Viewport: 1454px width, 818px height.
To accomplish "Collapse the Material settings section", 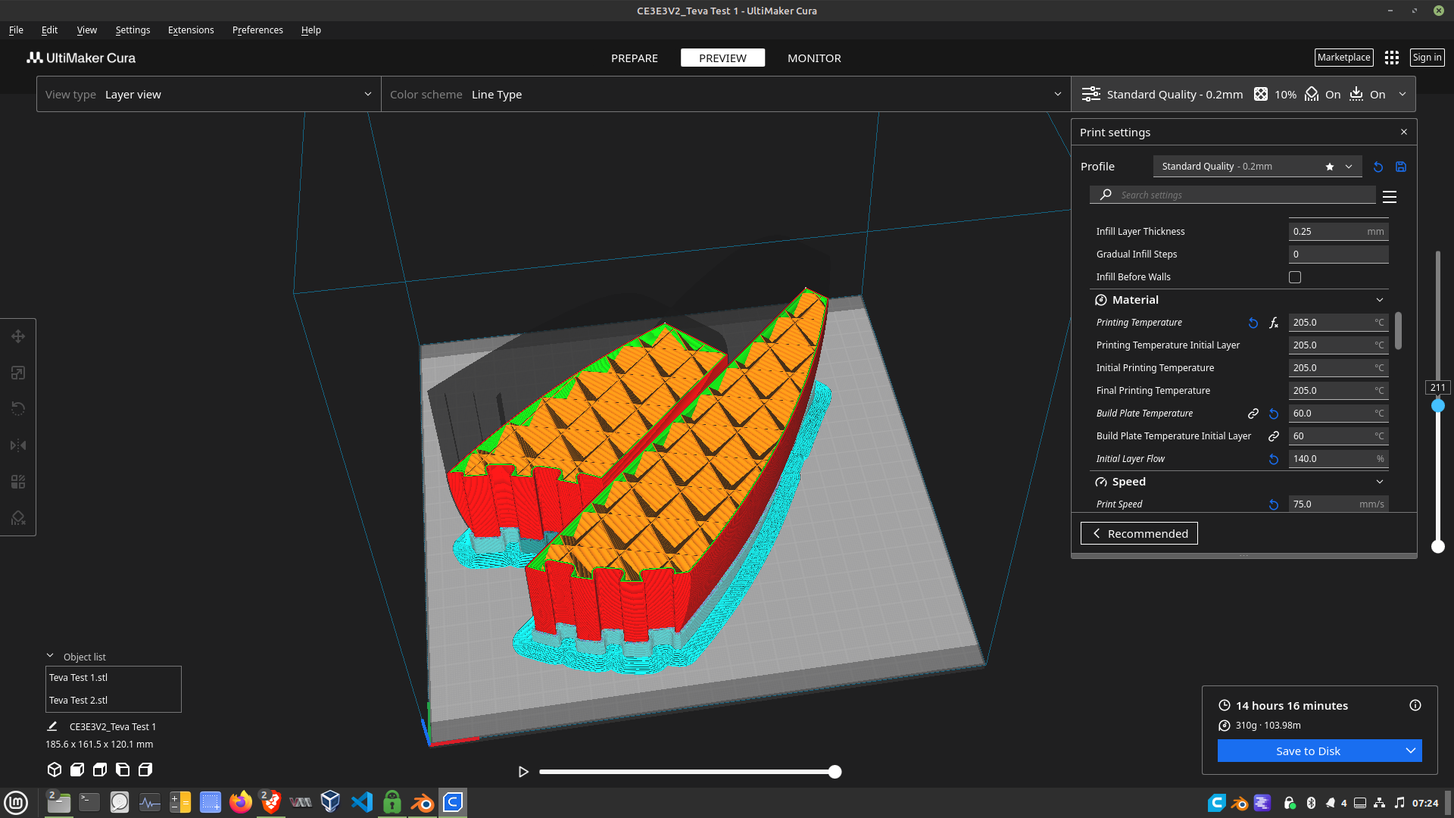I will click(1380, 300).
